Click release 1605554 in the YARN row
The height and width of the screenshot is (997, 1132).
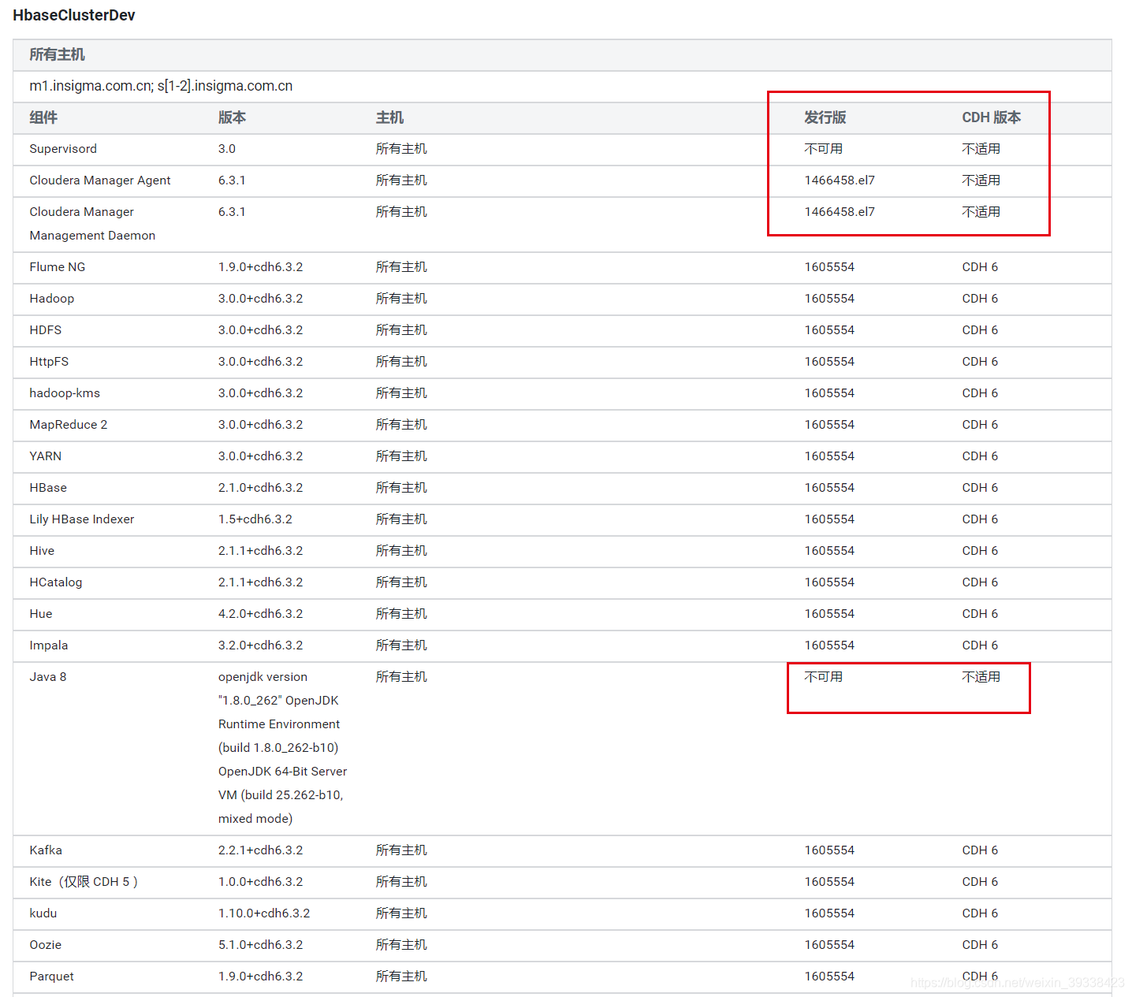(829, 456)
